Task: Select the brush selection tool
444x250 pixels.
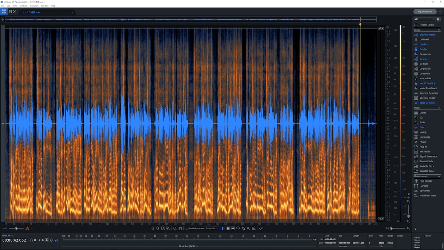Action: click(x=243, y=229)
